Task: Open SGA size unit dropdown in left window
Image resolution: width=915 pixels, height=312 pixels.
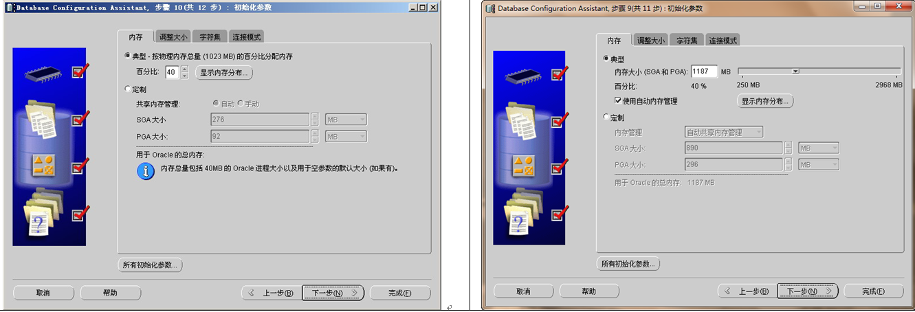Action: pos(346,119)
